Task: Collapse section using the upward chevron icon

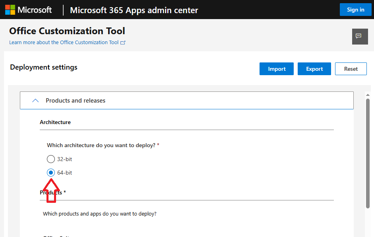Action: 35,101
